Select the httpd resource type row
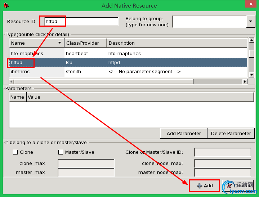The image size is (259, 197). coord(128,63)
